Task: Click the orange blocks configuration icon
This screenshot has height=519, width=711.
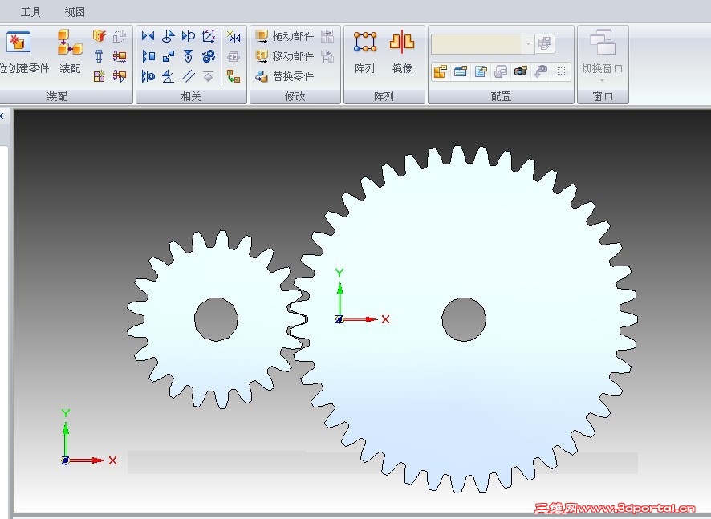Action: (x=440, y=71)
